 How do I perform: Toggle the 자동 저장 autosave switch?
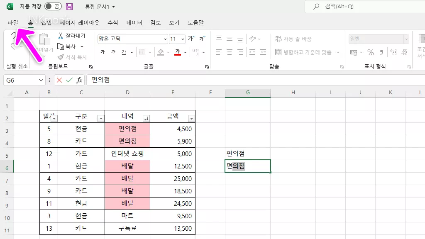(53, 6)
